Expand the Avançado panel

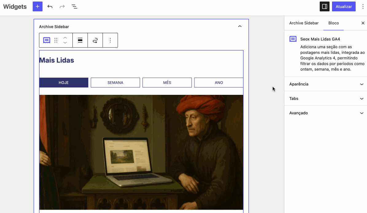click(x=326, y=113)
